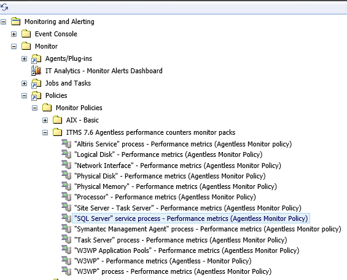Click the Monitoring and Alerting folder icon
Viewport: 347px width, 280px height.
[x=16, y=22]
